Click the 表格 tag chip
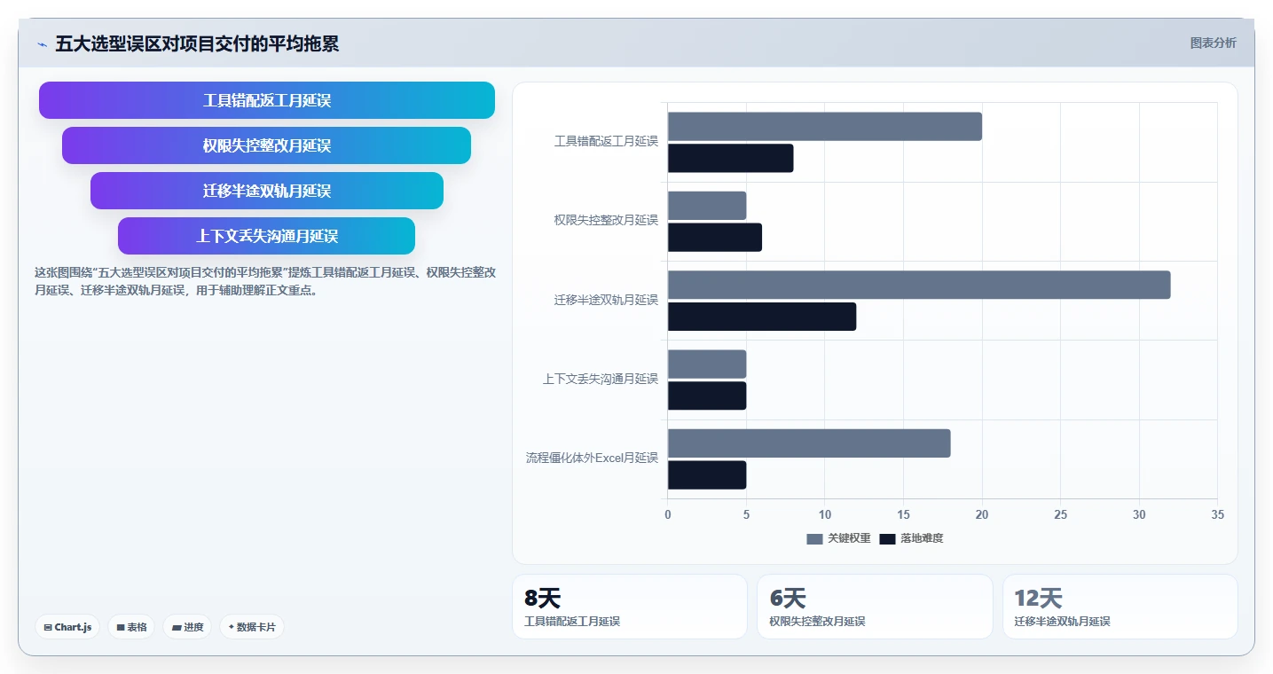1273x674 pixels. pyautogui.click(x=131, y=627)
